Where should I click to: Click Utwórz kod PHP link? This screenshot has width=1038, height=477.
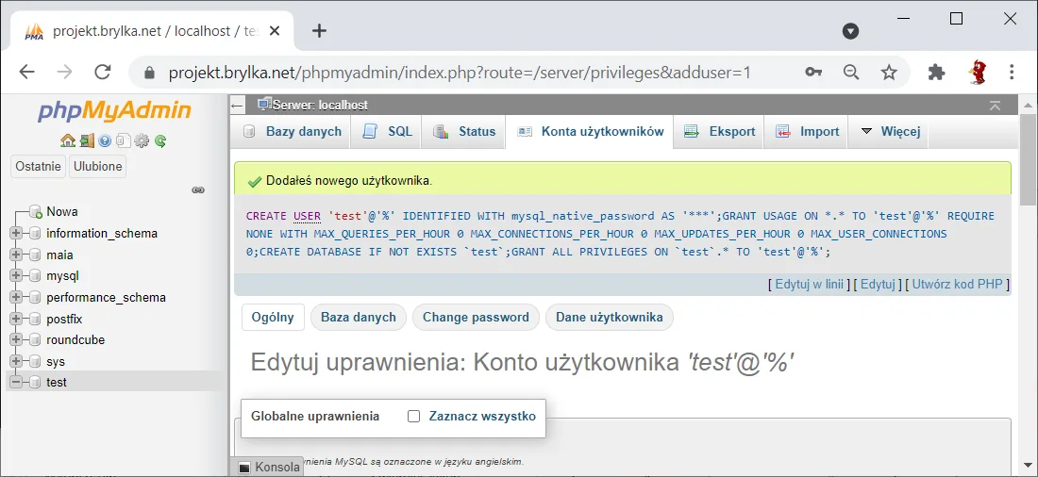pos(957,285)
